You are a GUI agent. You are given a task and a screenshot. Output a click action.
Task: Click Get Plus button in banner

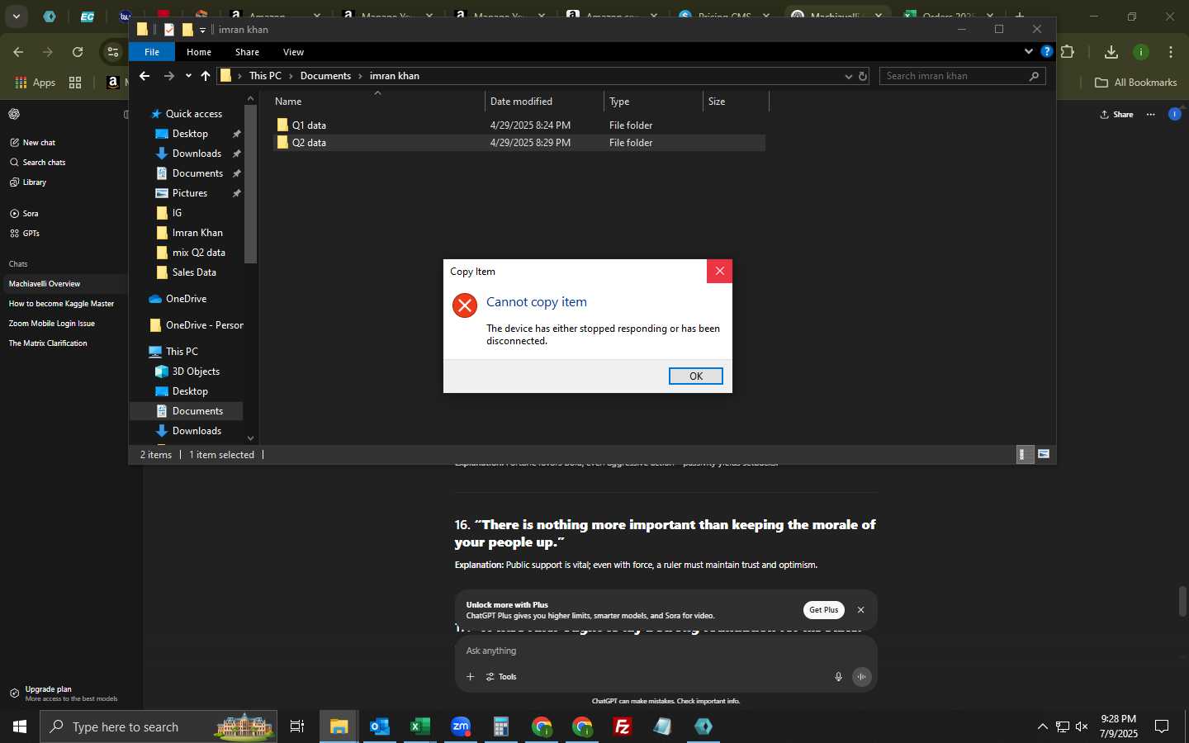823,610
